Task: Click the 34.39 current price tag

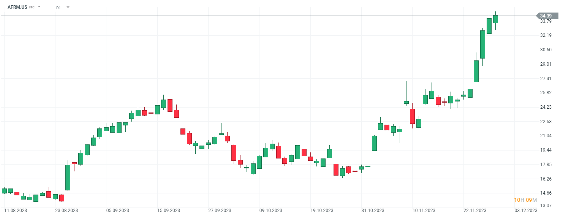Action: coord(546,16)
